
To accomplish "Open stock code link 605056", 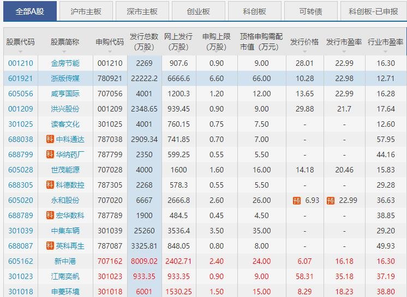I will (21, 94).
